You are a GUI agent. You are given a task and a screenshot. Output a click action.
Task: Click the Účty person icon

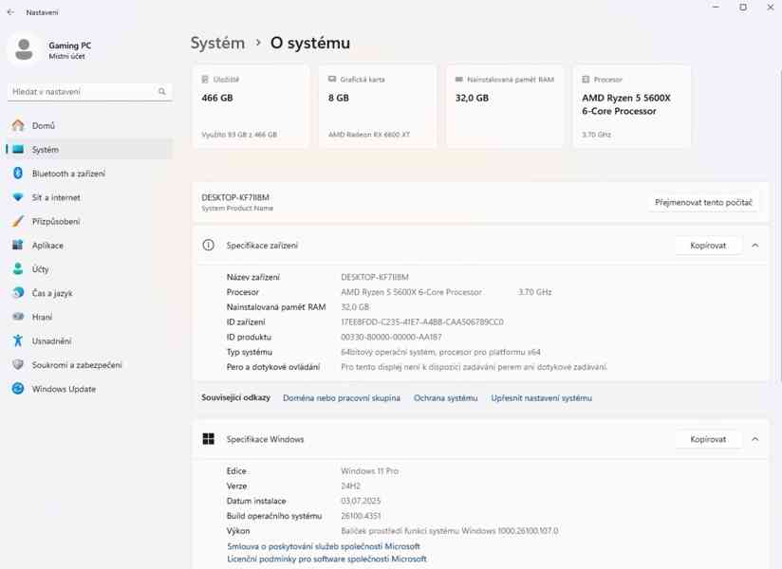[18, 269]
